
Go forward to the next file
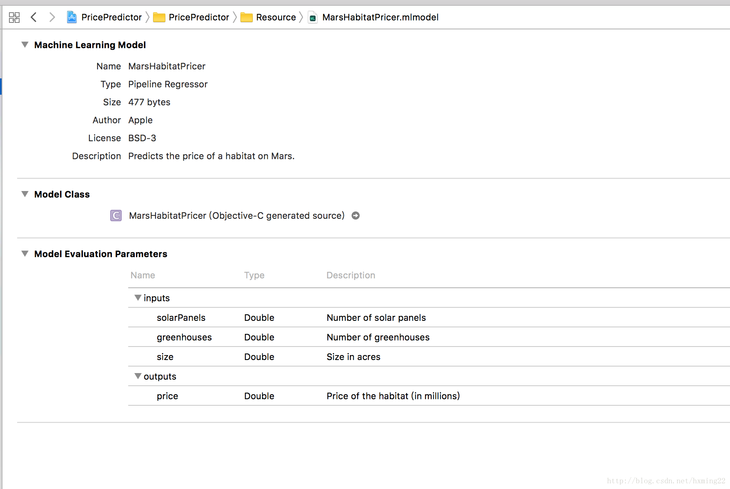click(x=52, y=17)
